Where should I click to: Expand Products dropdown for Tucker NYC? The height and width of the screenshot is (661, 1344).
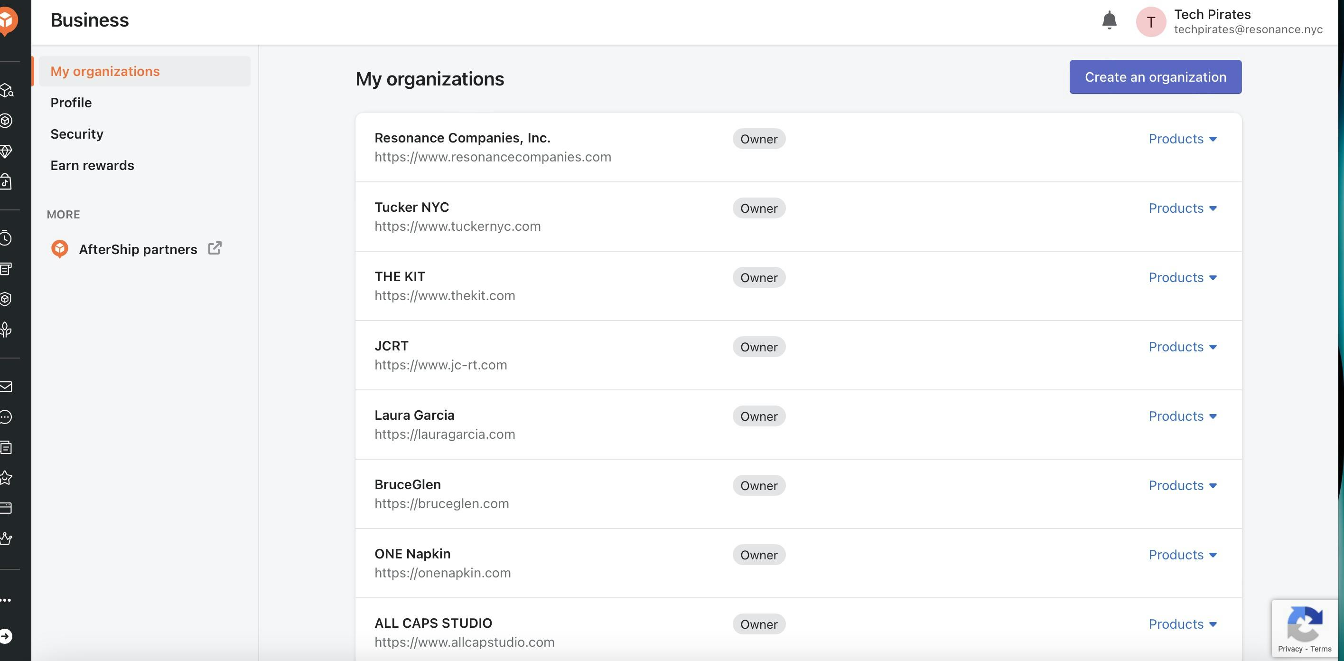pos(1182,208)
